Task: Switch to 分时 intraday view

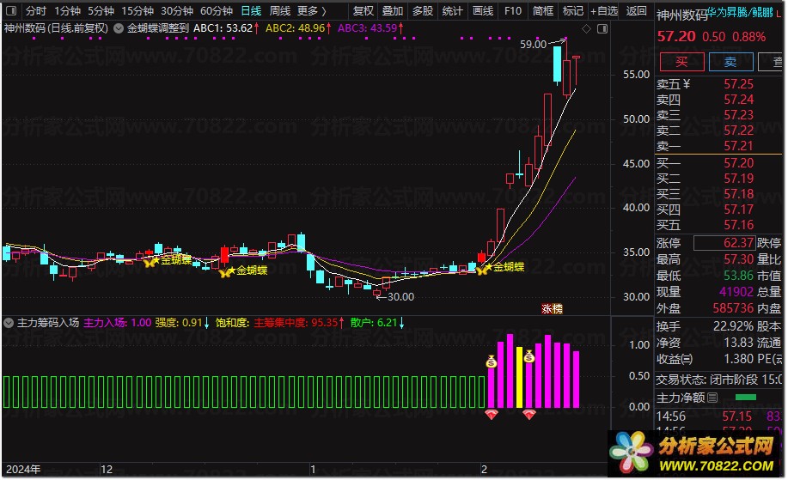Action: pyautogui.click(x=36, y=10)
